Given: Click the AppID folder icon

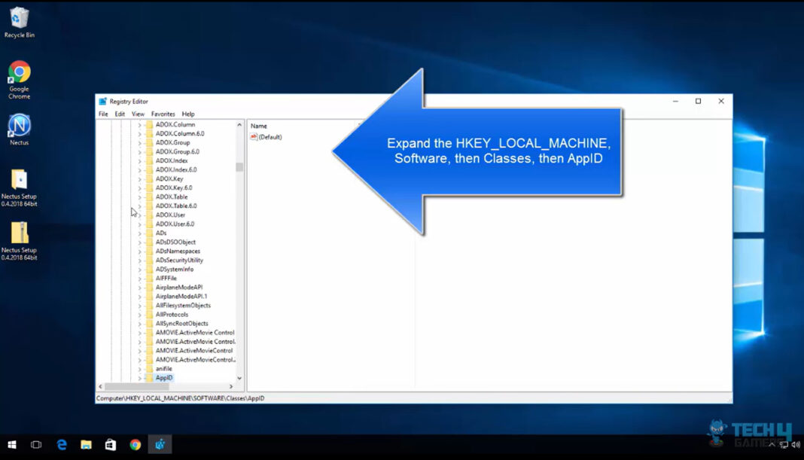Looking at the screenshot, I should tap(149, 378).
